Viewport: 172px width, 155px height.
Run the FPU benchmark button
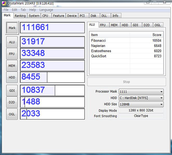(x=12, y=54)
